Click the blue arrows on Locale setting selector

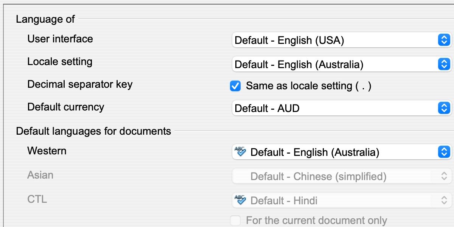coord(444,64)
